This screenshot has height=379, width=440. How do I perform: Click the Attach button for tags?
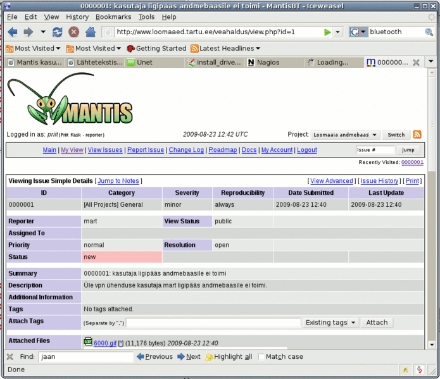click(377, 323)
